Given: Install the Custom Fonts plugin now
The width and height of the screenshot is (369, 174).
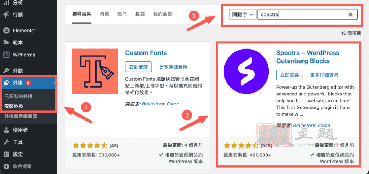Looking at the screenshot, I should 139,67.
